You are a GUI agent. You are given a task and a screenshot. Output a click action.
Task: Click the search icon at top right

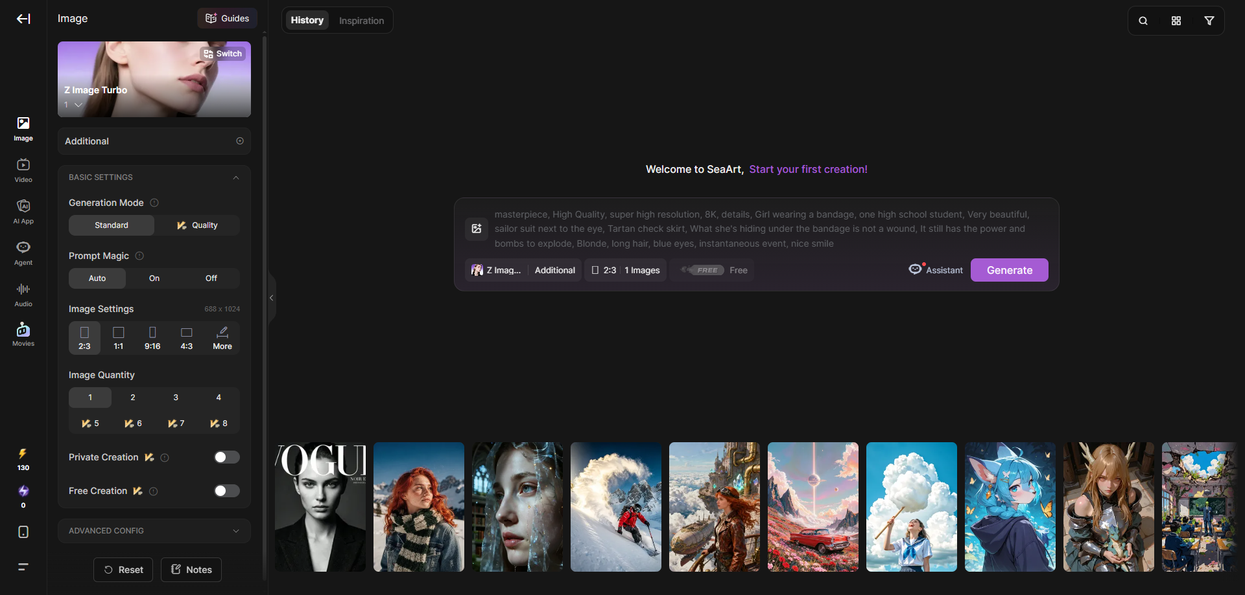coord(1143,21)
